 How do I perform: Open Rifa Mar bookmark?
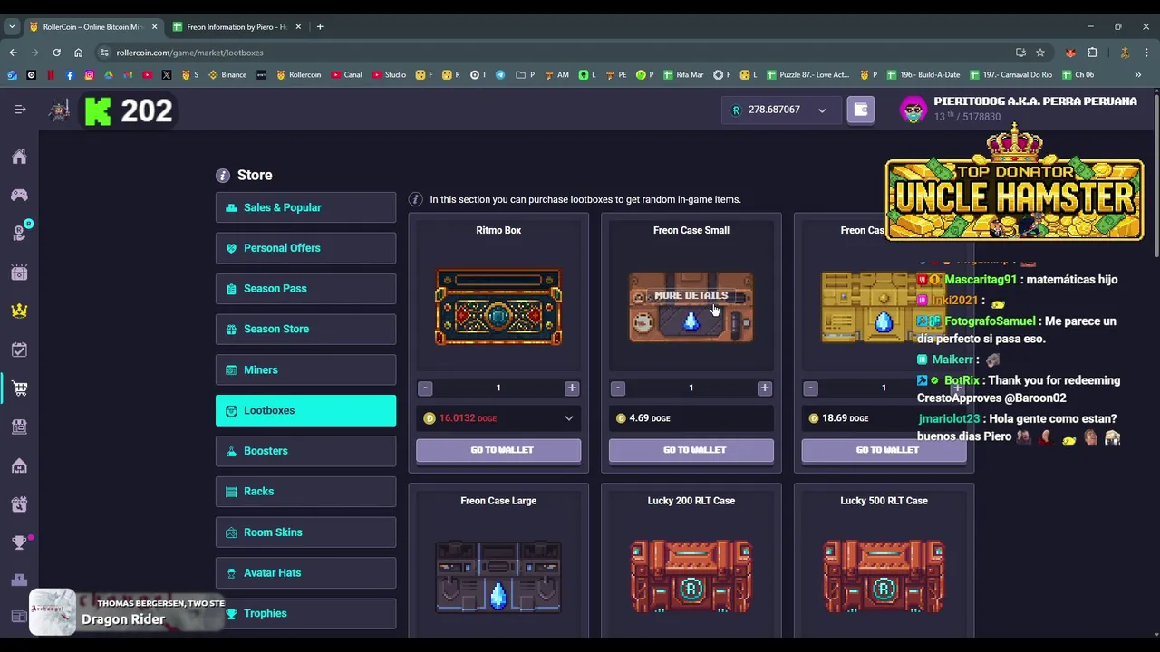pos(683,75)
